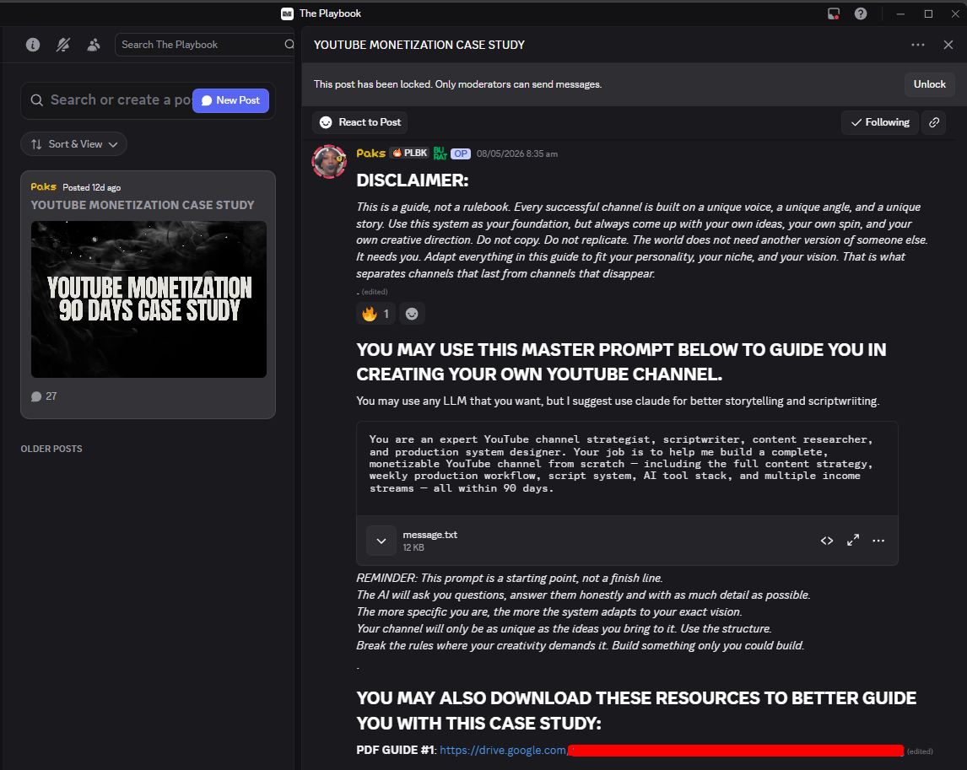
Task: Open message.txt more options menu
Action: point(878,541)
